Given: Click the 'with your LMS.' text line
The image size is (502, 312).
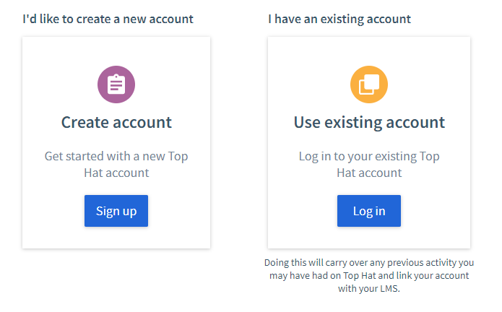Looking at the screenshot, I should point(369,289).
